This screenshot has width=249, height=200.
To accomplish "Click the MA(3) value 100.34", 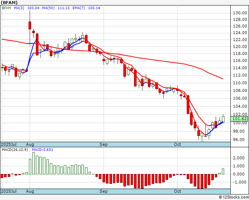I will click(33, 8).
